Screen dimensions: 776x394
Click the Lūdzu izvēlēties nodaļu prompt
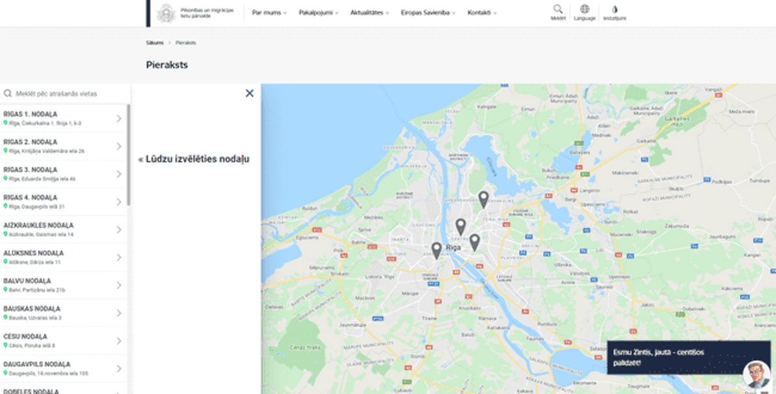[193, 159]
